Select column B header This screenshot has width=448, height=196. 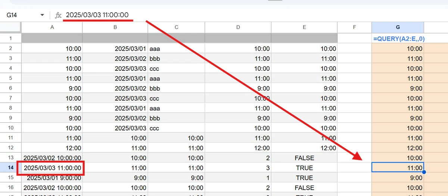click(115, 27)
